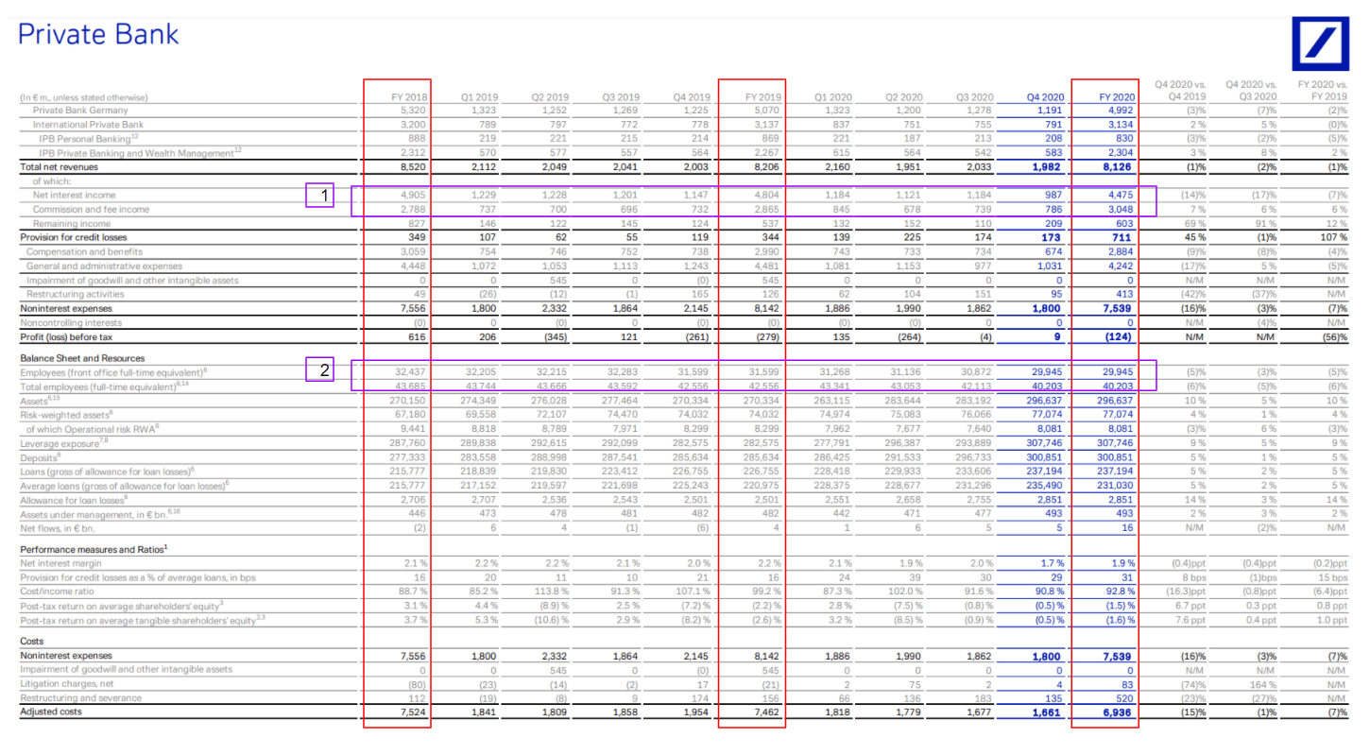This screenshot has width=1370, height=755.
Task: Click Adjusted costs Q4 2020 value 1,661
Action: pyautogui.click(x=1048, y=712)
